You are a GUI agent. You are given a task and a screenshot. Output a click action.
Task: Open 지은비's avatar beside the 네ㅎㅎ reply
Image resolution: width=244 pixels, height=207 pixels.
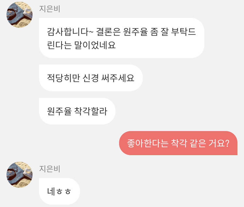pos(20,175)
